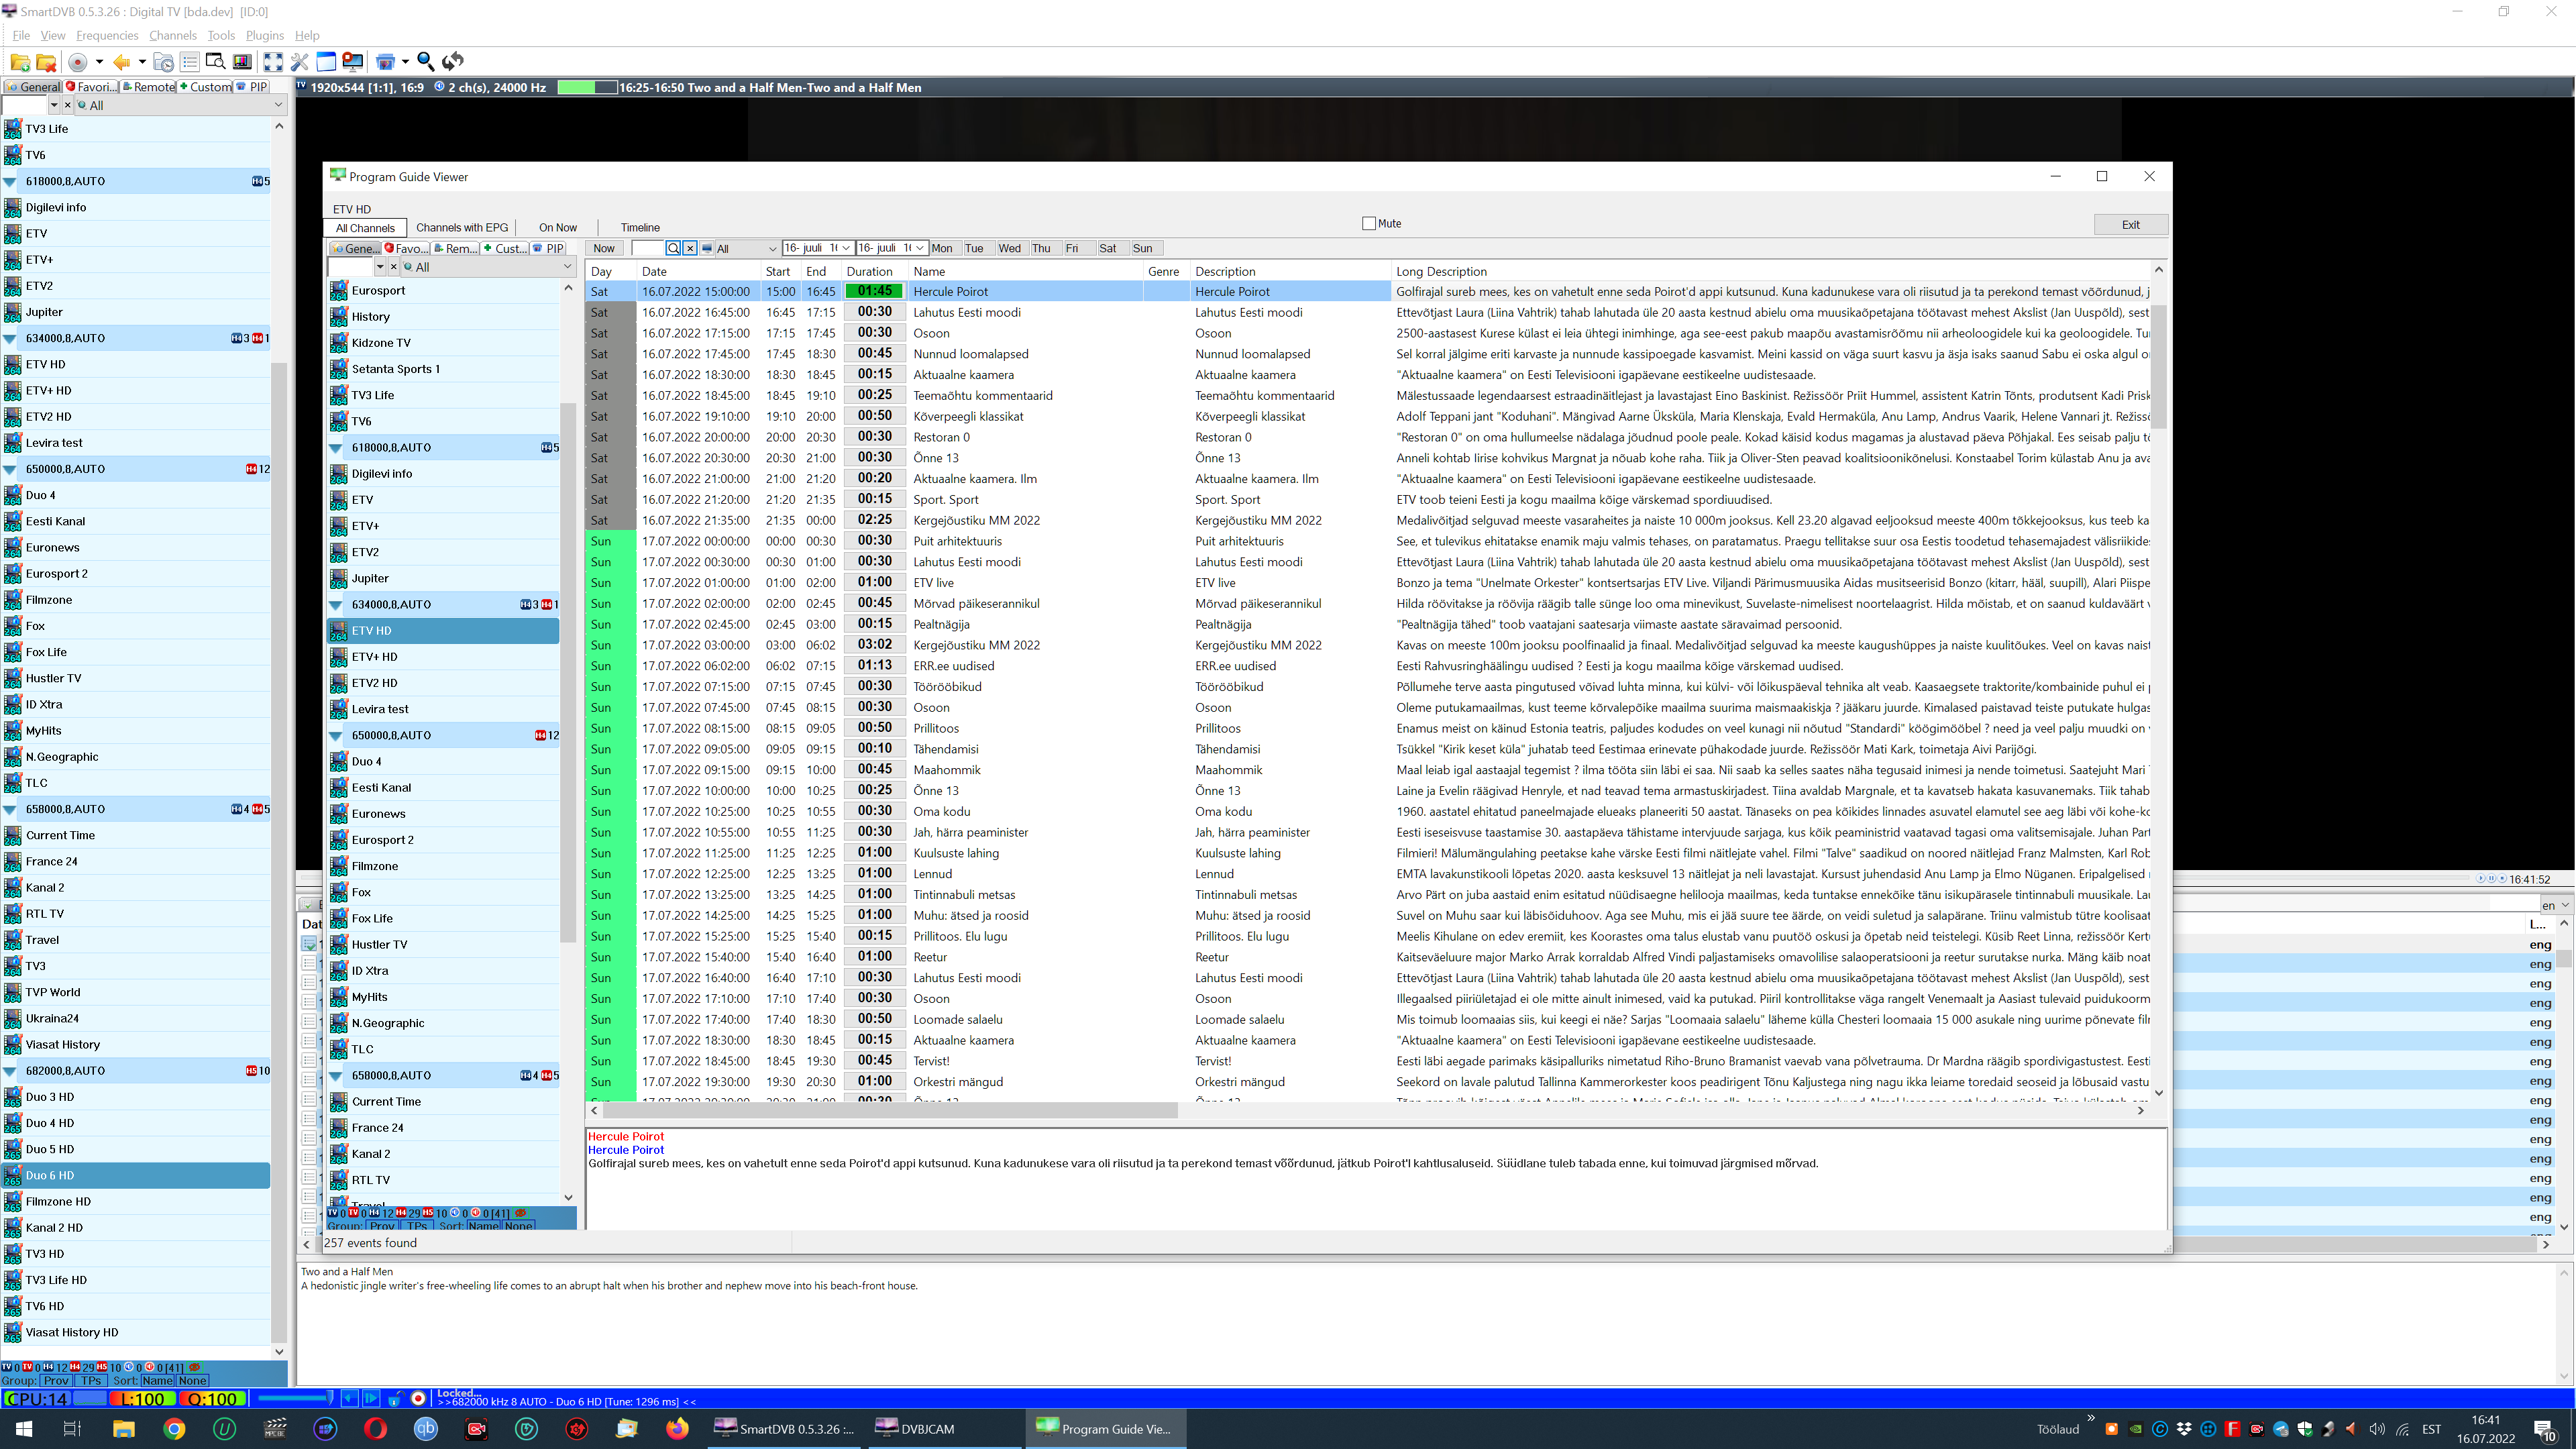2576x1449 pixels.
Task: Switch to the Timeline tab
Action: [x=640, y=227]
